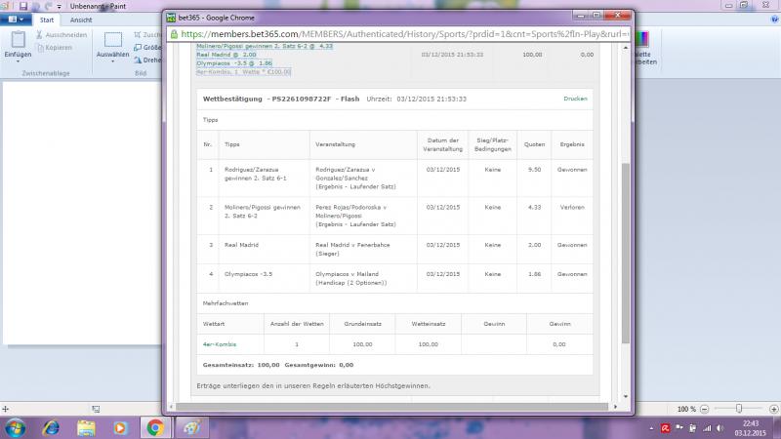The height and width of the screenshot is (439, 781).
Task: Expand the Auswählen dropdown arrow
Action: pyautogui.click(x=112, y=60)
